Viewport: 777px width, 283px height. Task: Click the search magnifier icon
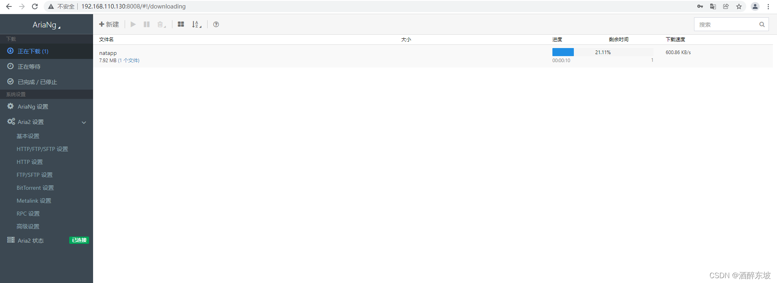(x=762, y=24)
